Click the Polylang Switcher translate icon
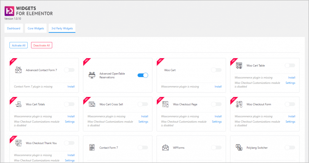The width and height of the screenshot is (309, 163). click(239, 147)
